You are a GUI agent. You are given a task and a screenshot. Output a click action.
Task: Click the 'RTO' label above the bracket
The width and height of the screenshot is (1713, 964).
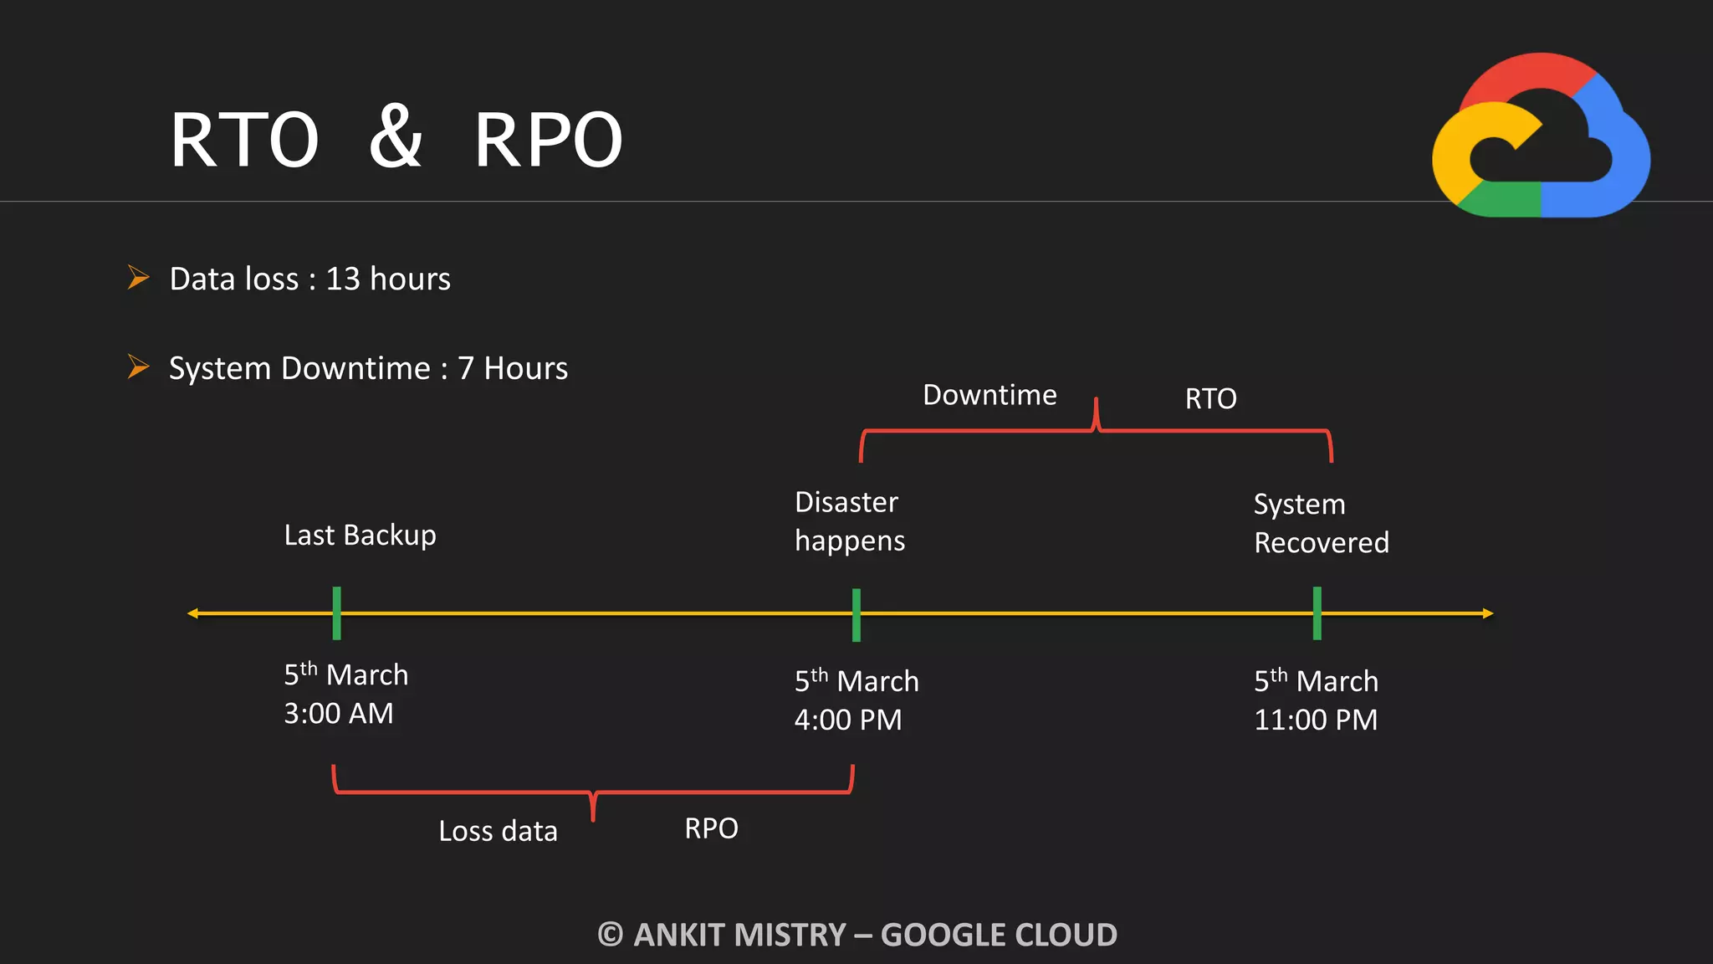1210,398
